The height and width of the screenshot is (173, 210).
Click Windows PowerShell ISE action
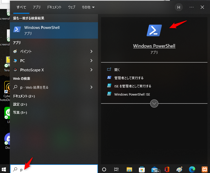(132, 94)
